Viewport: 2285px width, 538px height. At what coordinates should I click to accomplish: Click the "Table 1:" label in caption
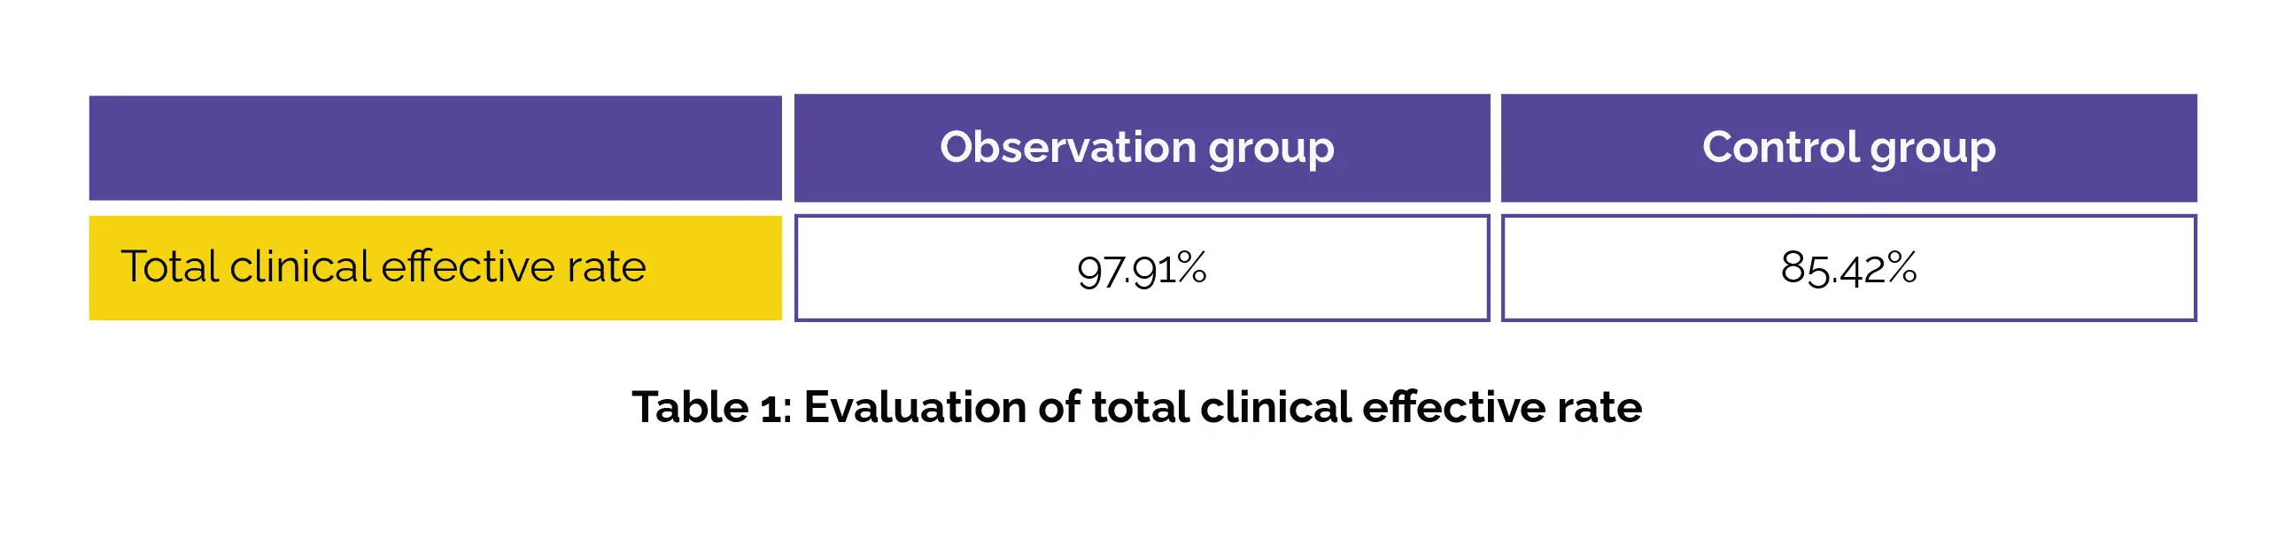pos(711,408)
